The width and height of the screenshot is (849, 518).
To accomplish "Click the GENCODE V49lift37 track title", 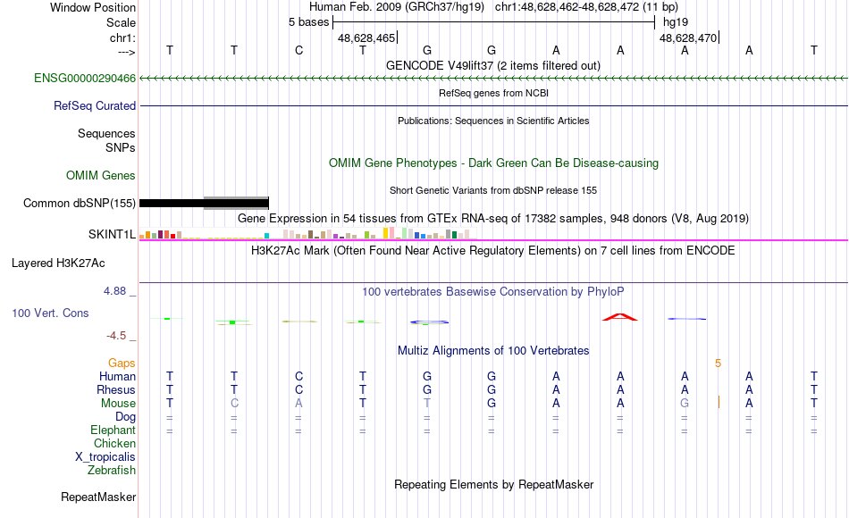I will (x=493, y=65).
